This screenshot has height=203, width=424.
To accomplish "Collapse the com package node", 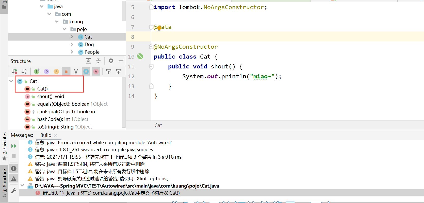I will coord(49,14).
